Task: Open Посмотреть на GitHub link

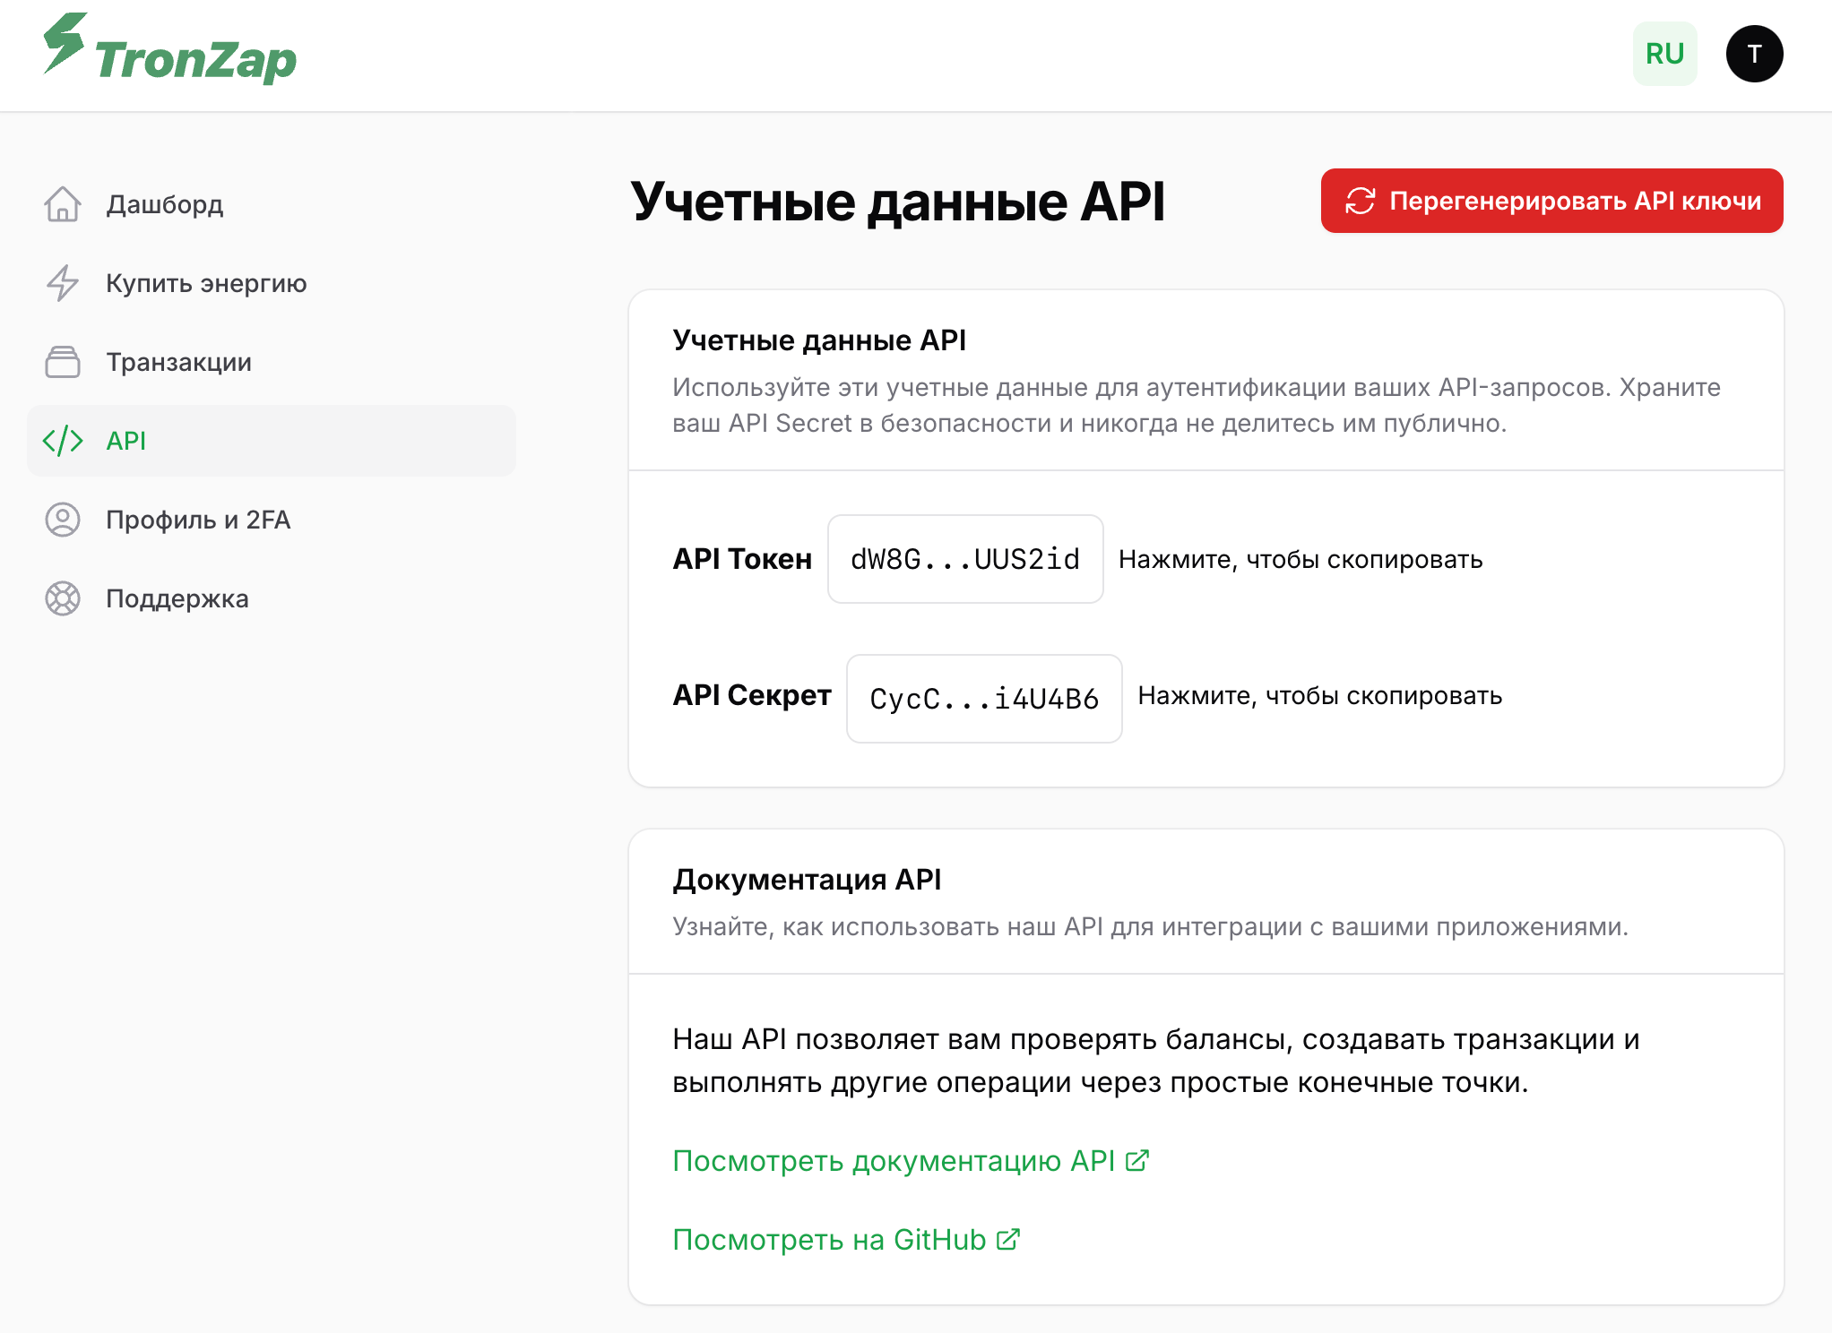Action: 846,1240
